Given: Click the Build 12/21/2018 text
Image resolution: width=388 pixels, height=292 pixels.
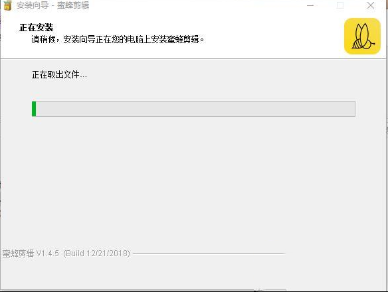Looking at the screenshot, I should coord(97,254).
